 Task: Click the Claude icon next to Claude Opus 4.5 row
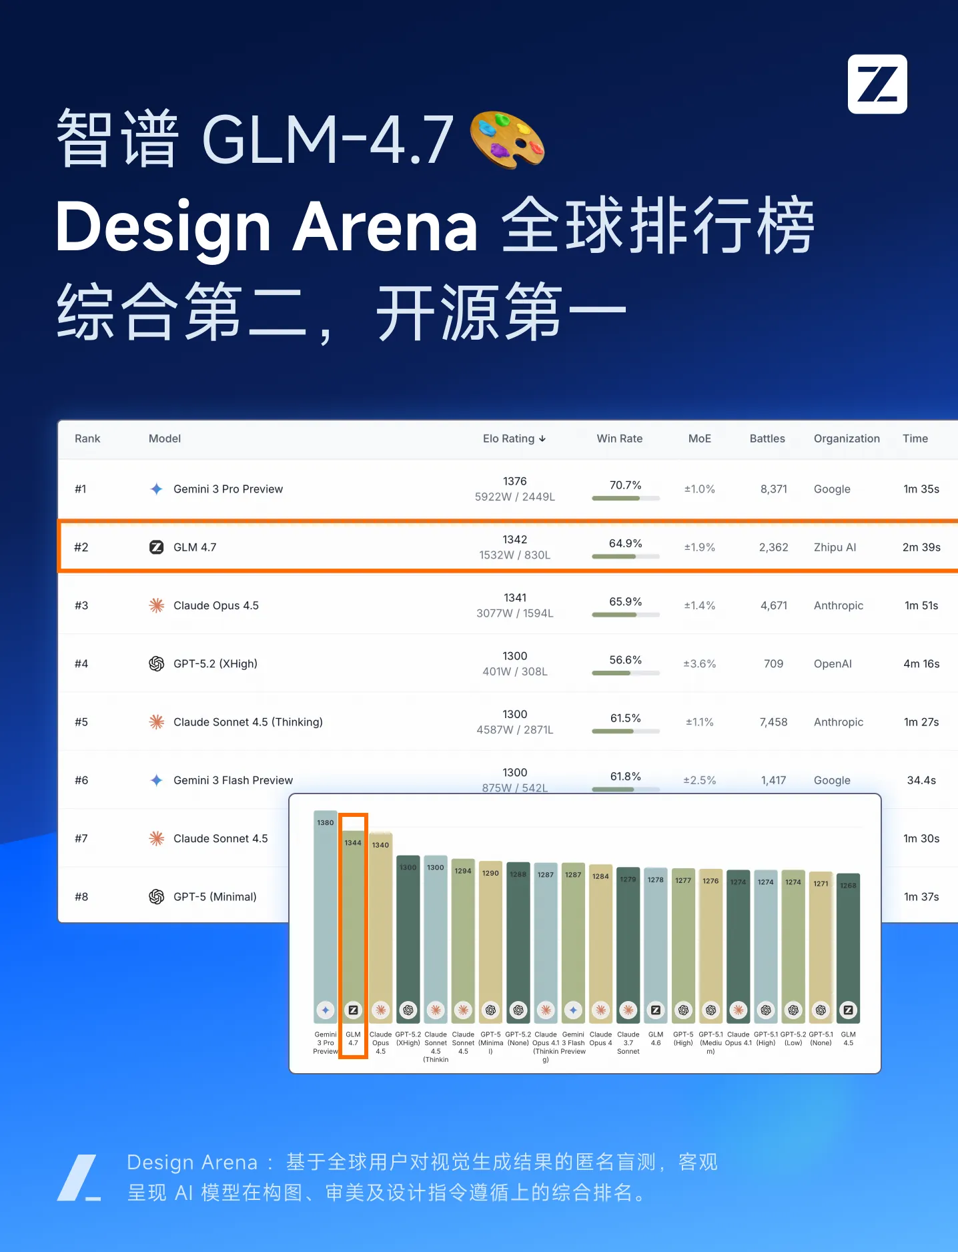(x=156, y=605)
